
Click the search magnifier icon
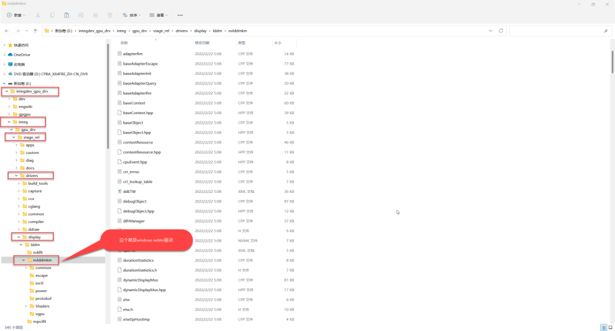click(x=606, y=31)
